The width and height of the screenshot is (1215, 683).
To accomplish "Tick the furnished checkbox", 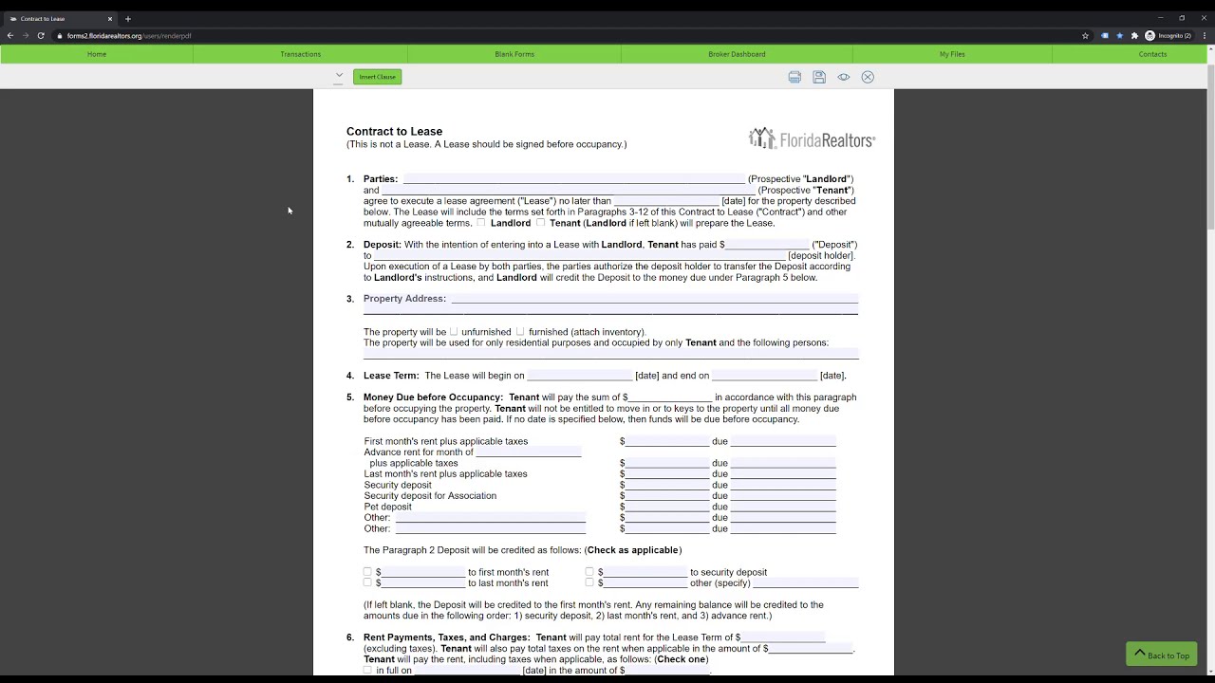I will [519, 331].
